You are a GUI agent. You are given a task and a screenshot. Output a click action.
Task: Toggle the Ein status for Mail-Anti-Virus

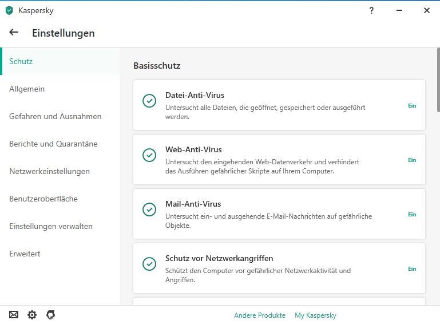tap(412, 215)
